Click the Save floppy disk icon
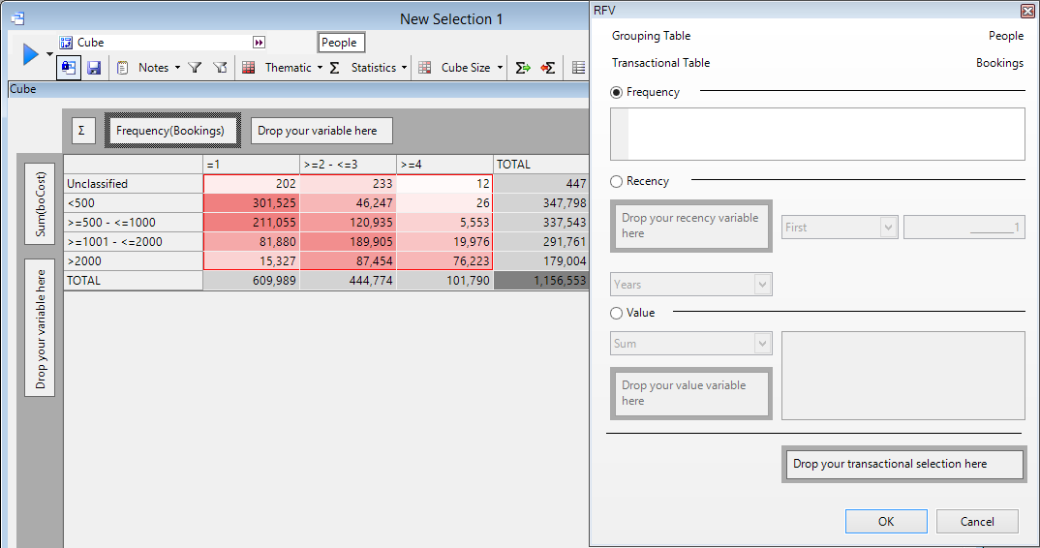Viewport: 1040px width, 548px height. [x=94, y=68]
